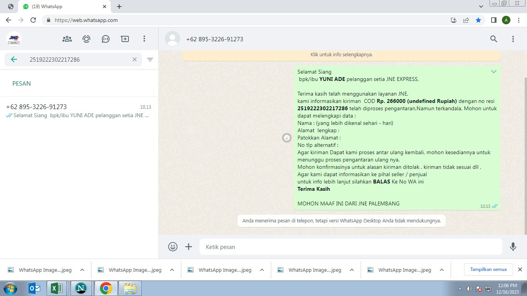
Task: Open the message options chevron
Action: coord(494,72)
